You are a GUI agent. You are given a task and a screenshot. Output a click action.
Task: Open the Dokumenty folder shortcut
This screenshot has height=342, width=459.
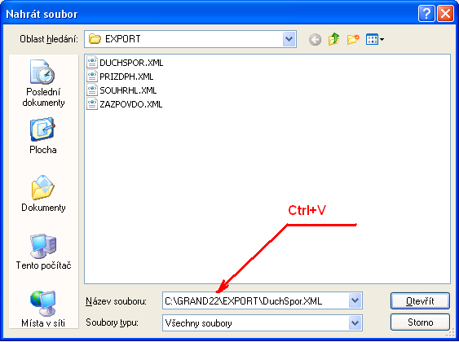43,194
